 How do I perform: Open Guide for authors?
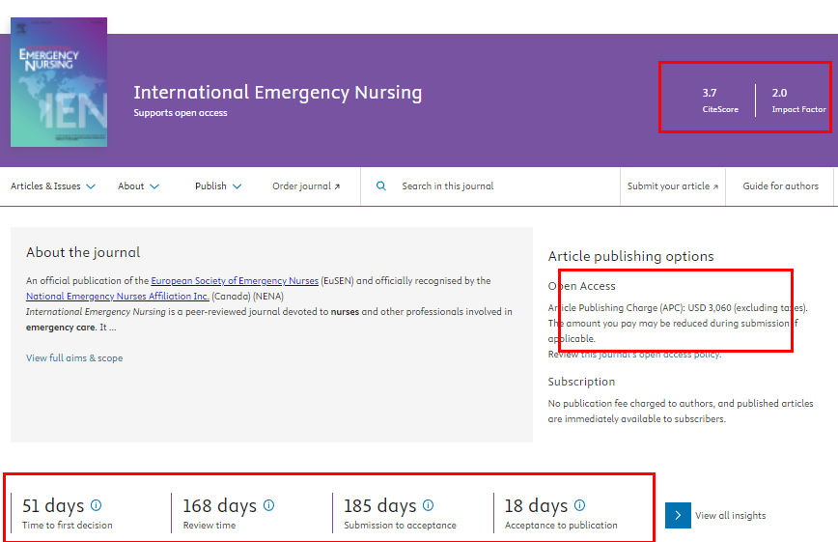click(780, 186)
